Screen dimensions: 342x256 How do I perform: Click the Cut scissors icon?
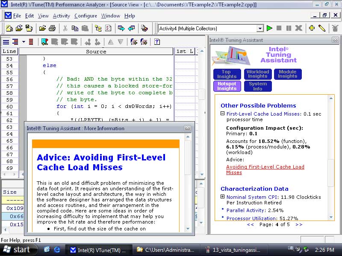click(65, 28)
